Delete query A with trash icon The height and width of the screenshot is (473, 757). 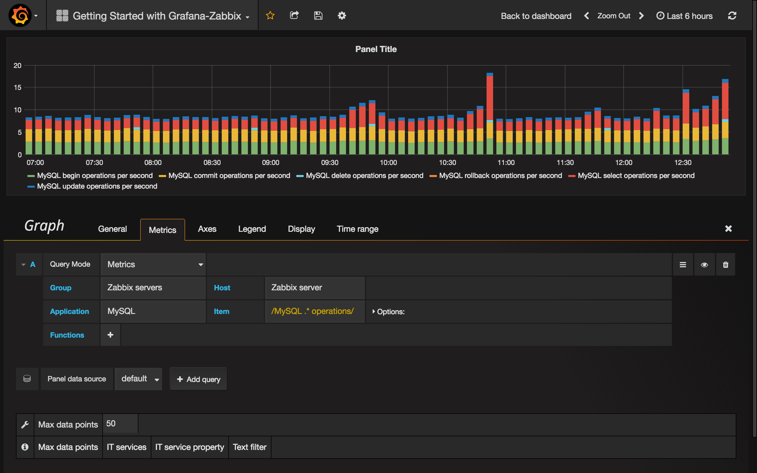pyautogui.click(x=725, y=265)
